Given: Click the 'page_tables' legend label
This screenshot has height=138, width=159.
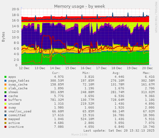Looking at the screenshot, I should coord(19,81).
